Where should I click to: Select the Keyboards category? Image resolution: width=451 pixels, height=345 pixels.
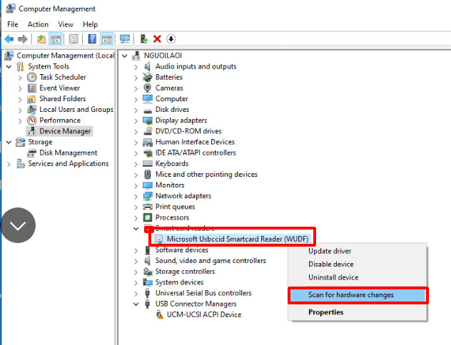point(172,163)
